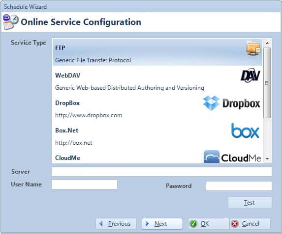This screenshot has width=282, height=234.
Task: Choose DropBox as service type
Action: [x=157, y=107]
